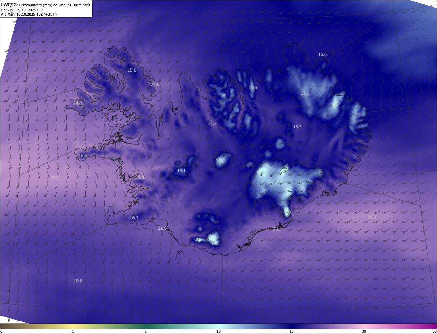This screenshot has width=437, height=334.
Task: Click the 5 tick label on the color scale
Action: pyautogui.click(x=146, y=331)
